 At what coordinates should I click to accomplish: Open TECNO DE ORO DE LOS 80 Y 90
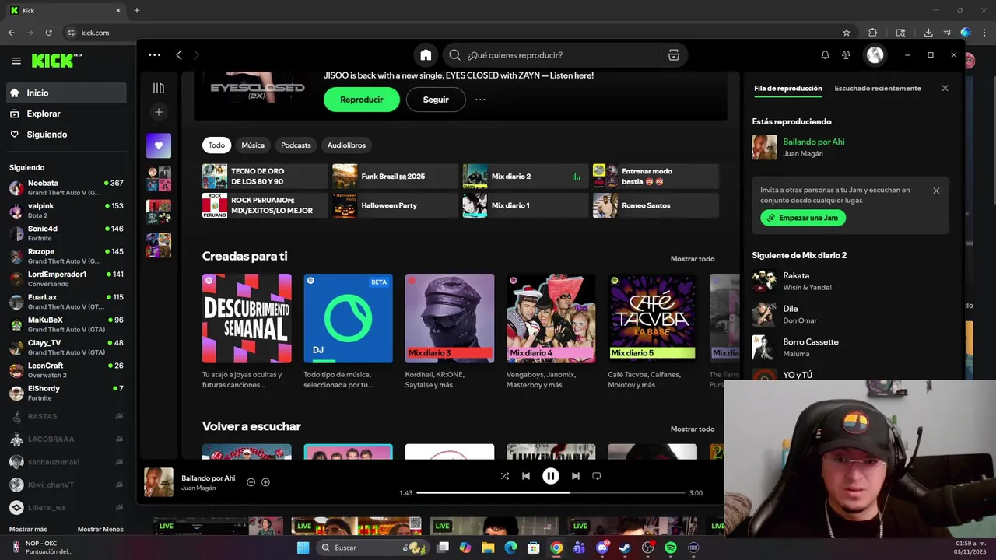(265, 177)
